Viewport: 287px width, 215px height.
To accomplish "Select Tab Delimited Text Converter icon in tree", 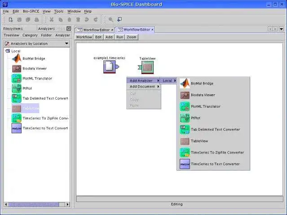I will pos(17,98).
